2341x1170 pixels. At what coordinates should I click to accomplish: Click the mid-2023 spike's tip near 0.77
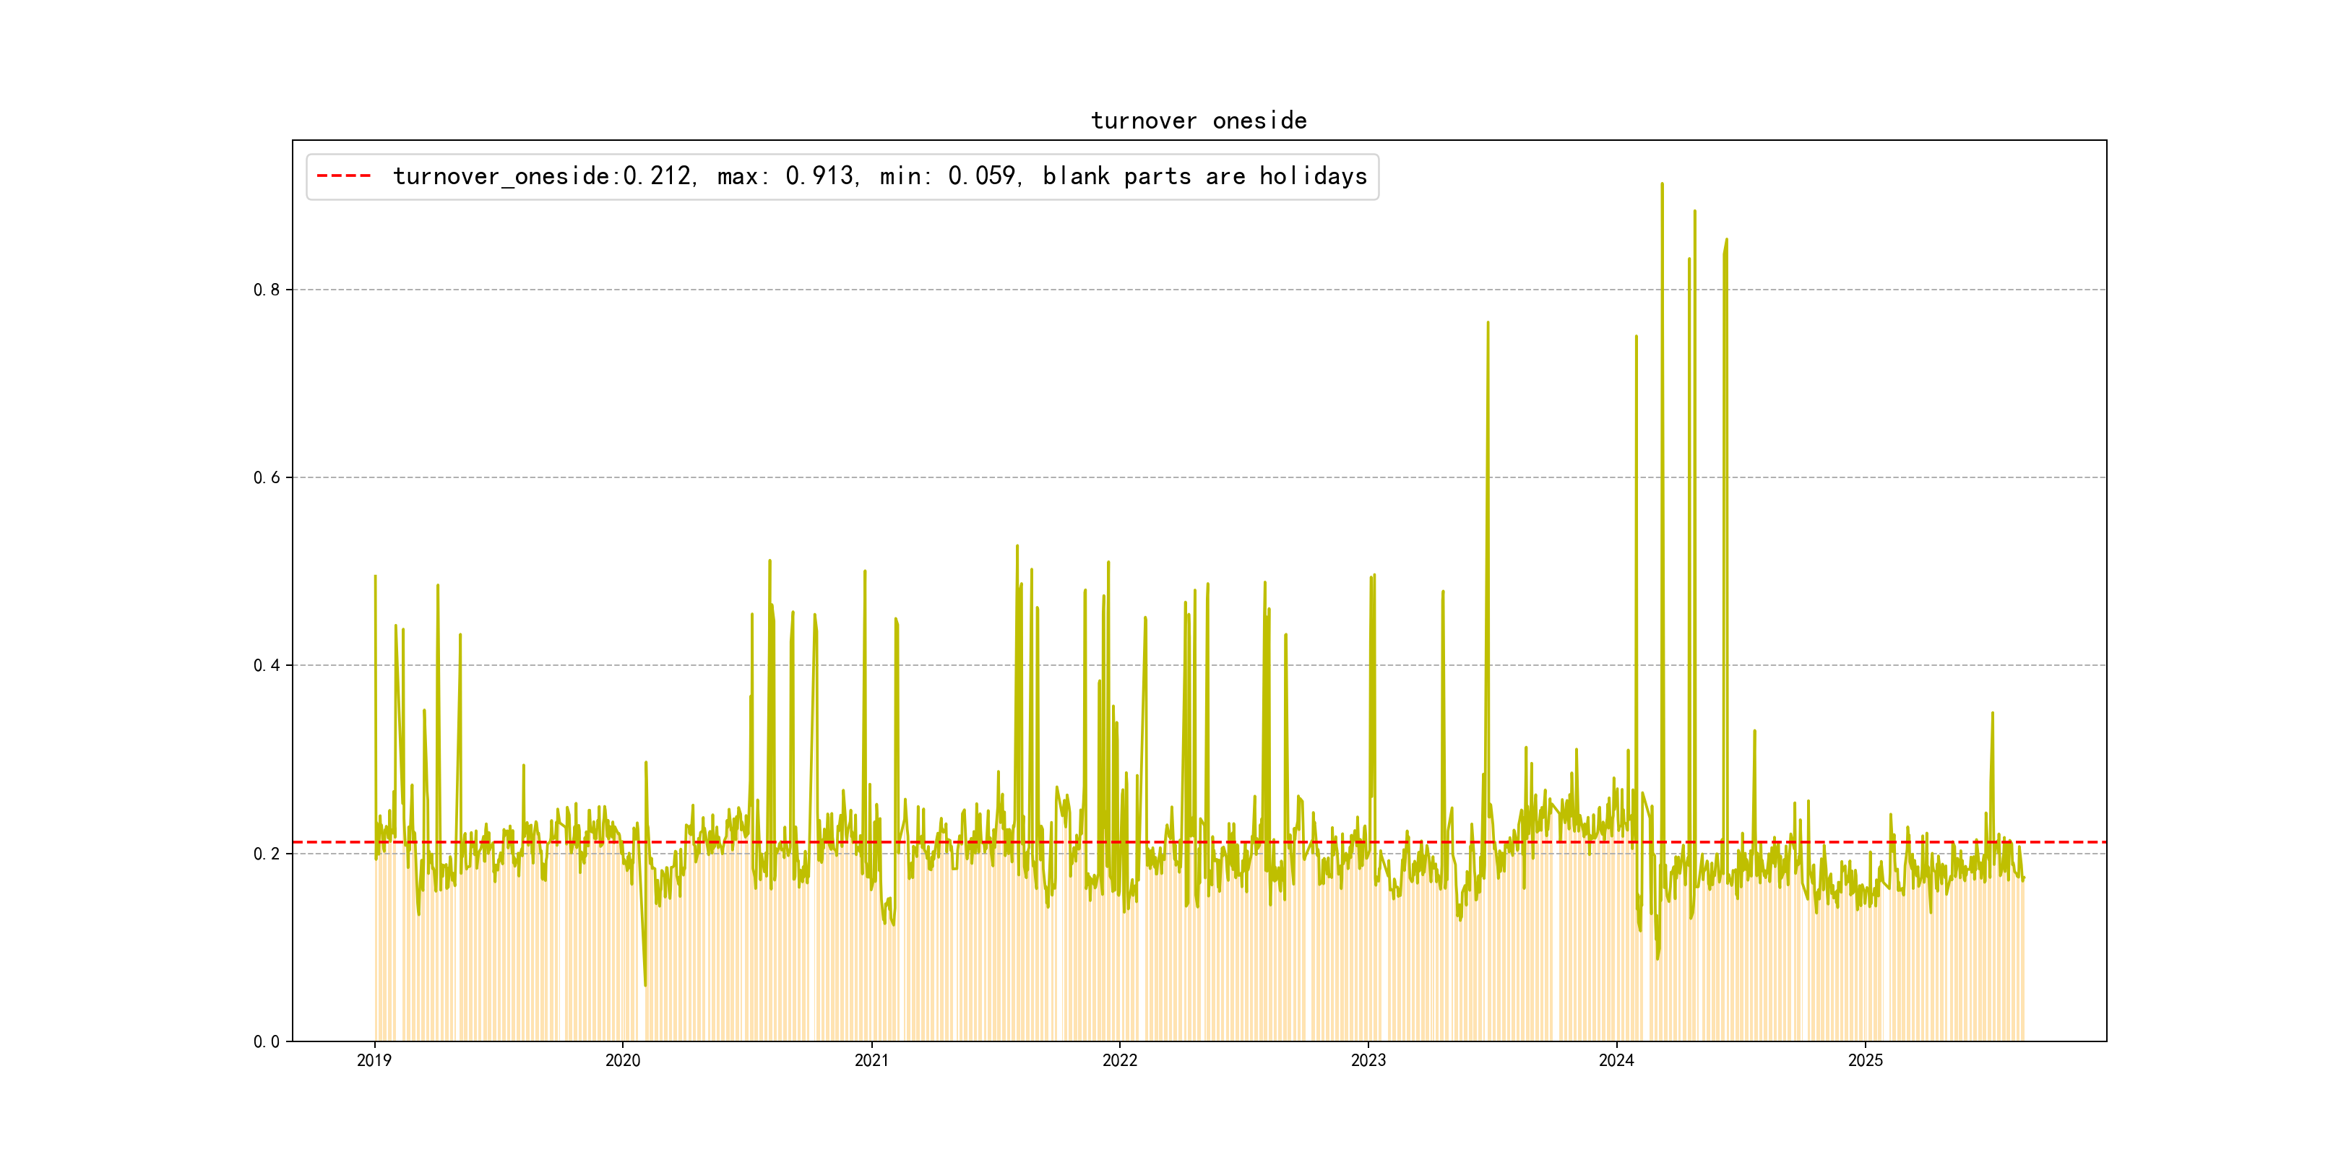tap(1488, 323)
